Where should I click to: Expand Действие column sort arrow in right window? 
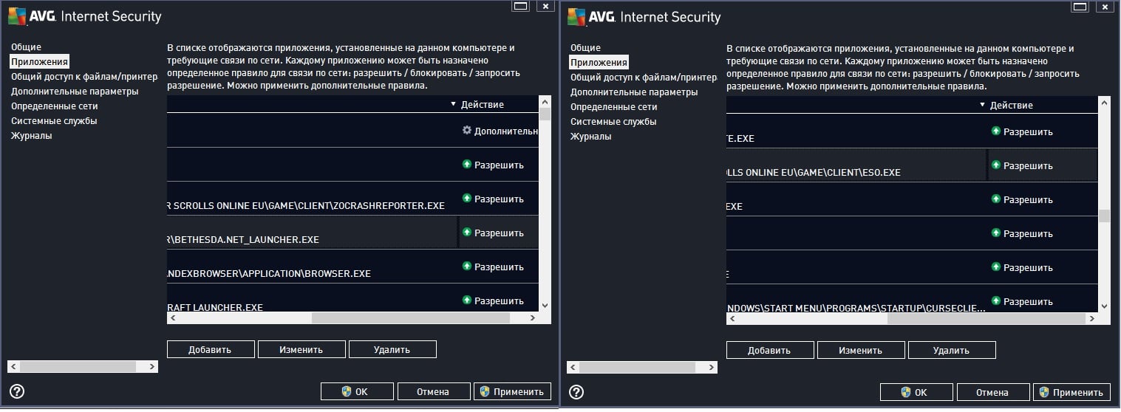pyautogui.click(x=982, y=106)
